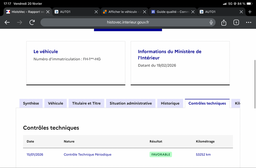Reload the page with refresh icon
256x168 pixels.
click(x=32, y=22)
